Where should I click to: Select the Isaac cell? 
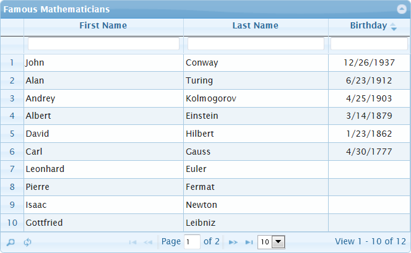(103, 205)
